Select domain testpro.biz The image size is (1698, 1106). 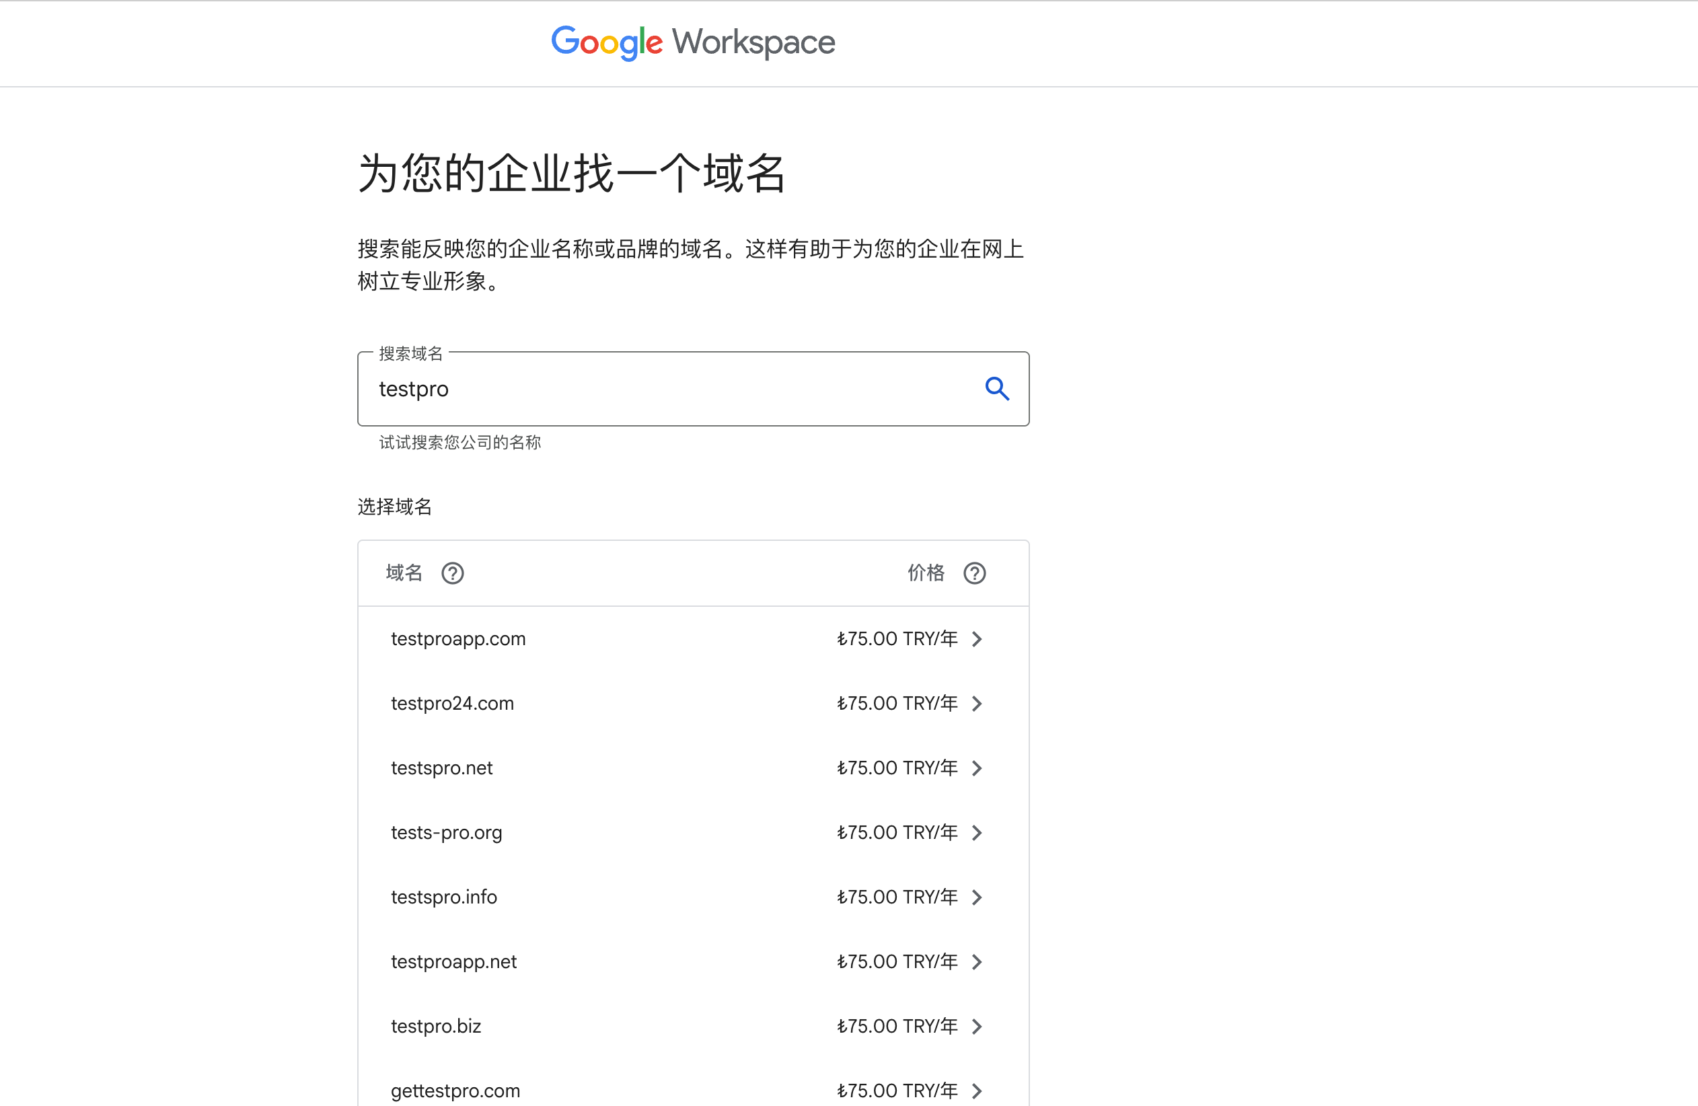(x=436, y=1026)
